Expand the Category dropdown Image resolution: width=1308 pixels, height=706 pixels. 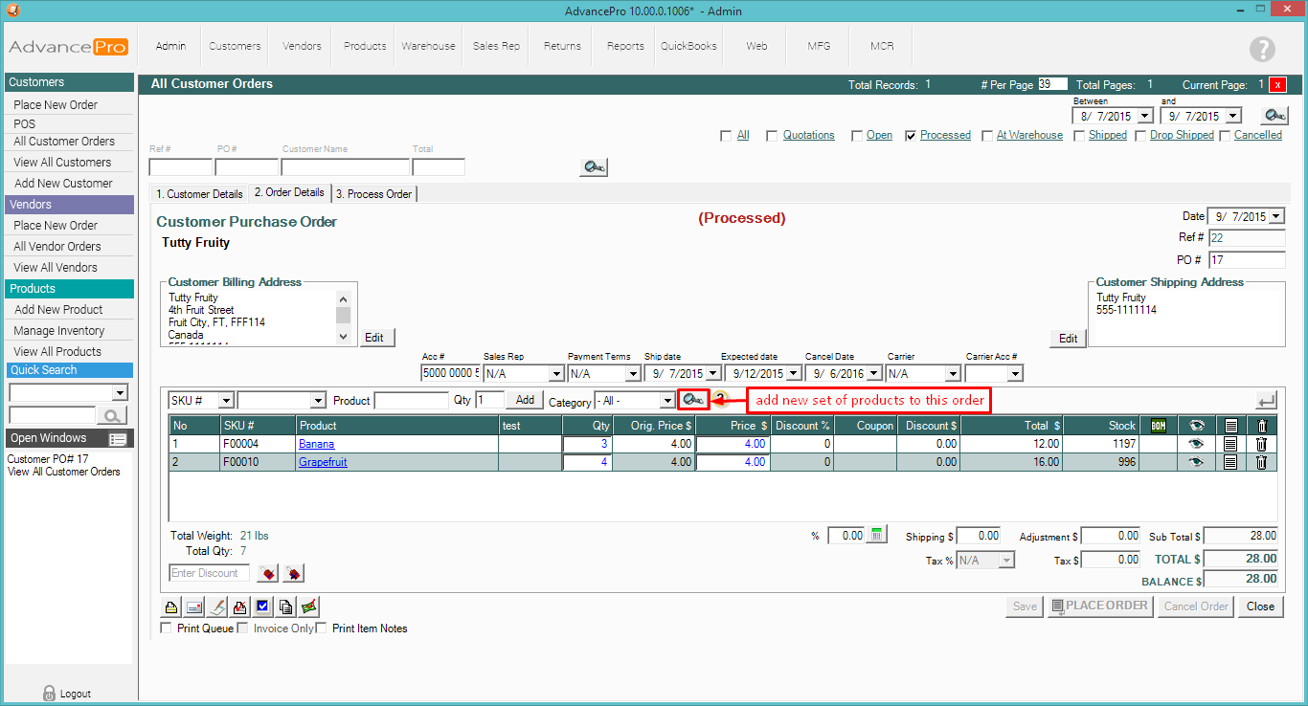(667, 401)
